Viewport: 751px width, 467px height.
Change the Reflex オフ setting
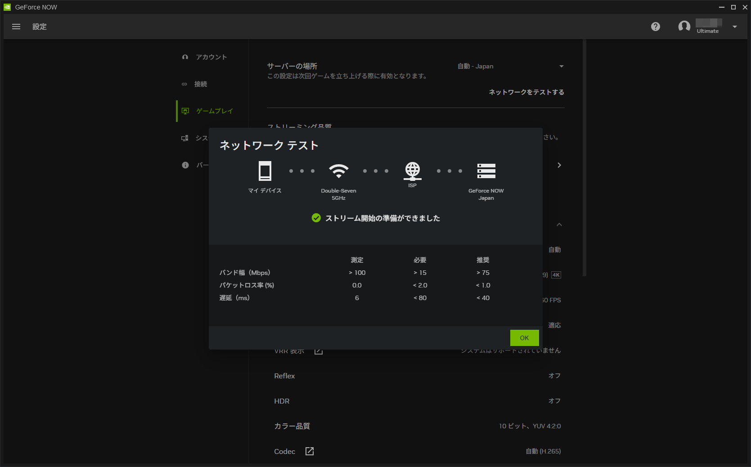tap(554, 376)
